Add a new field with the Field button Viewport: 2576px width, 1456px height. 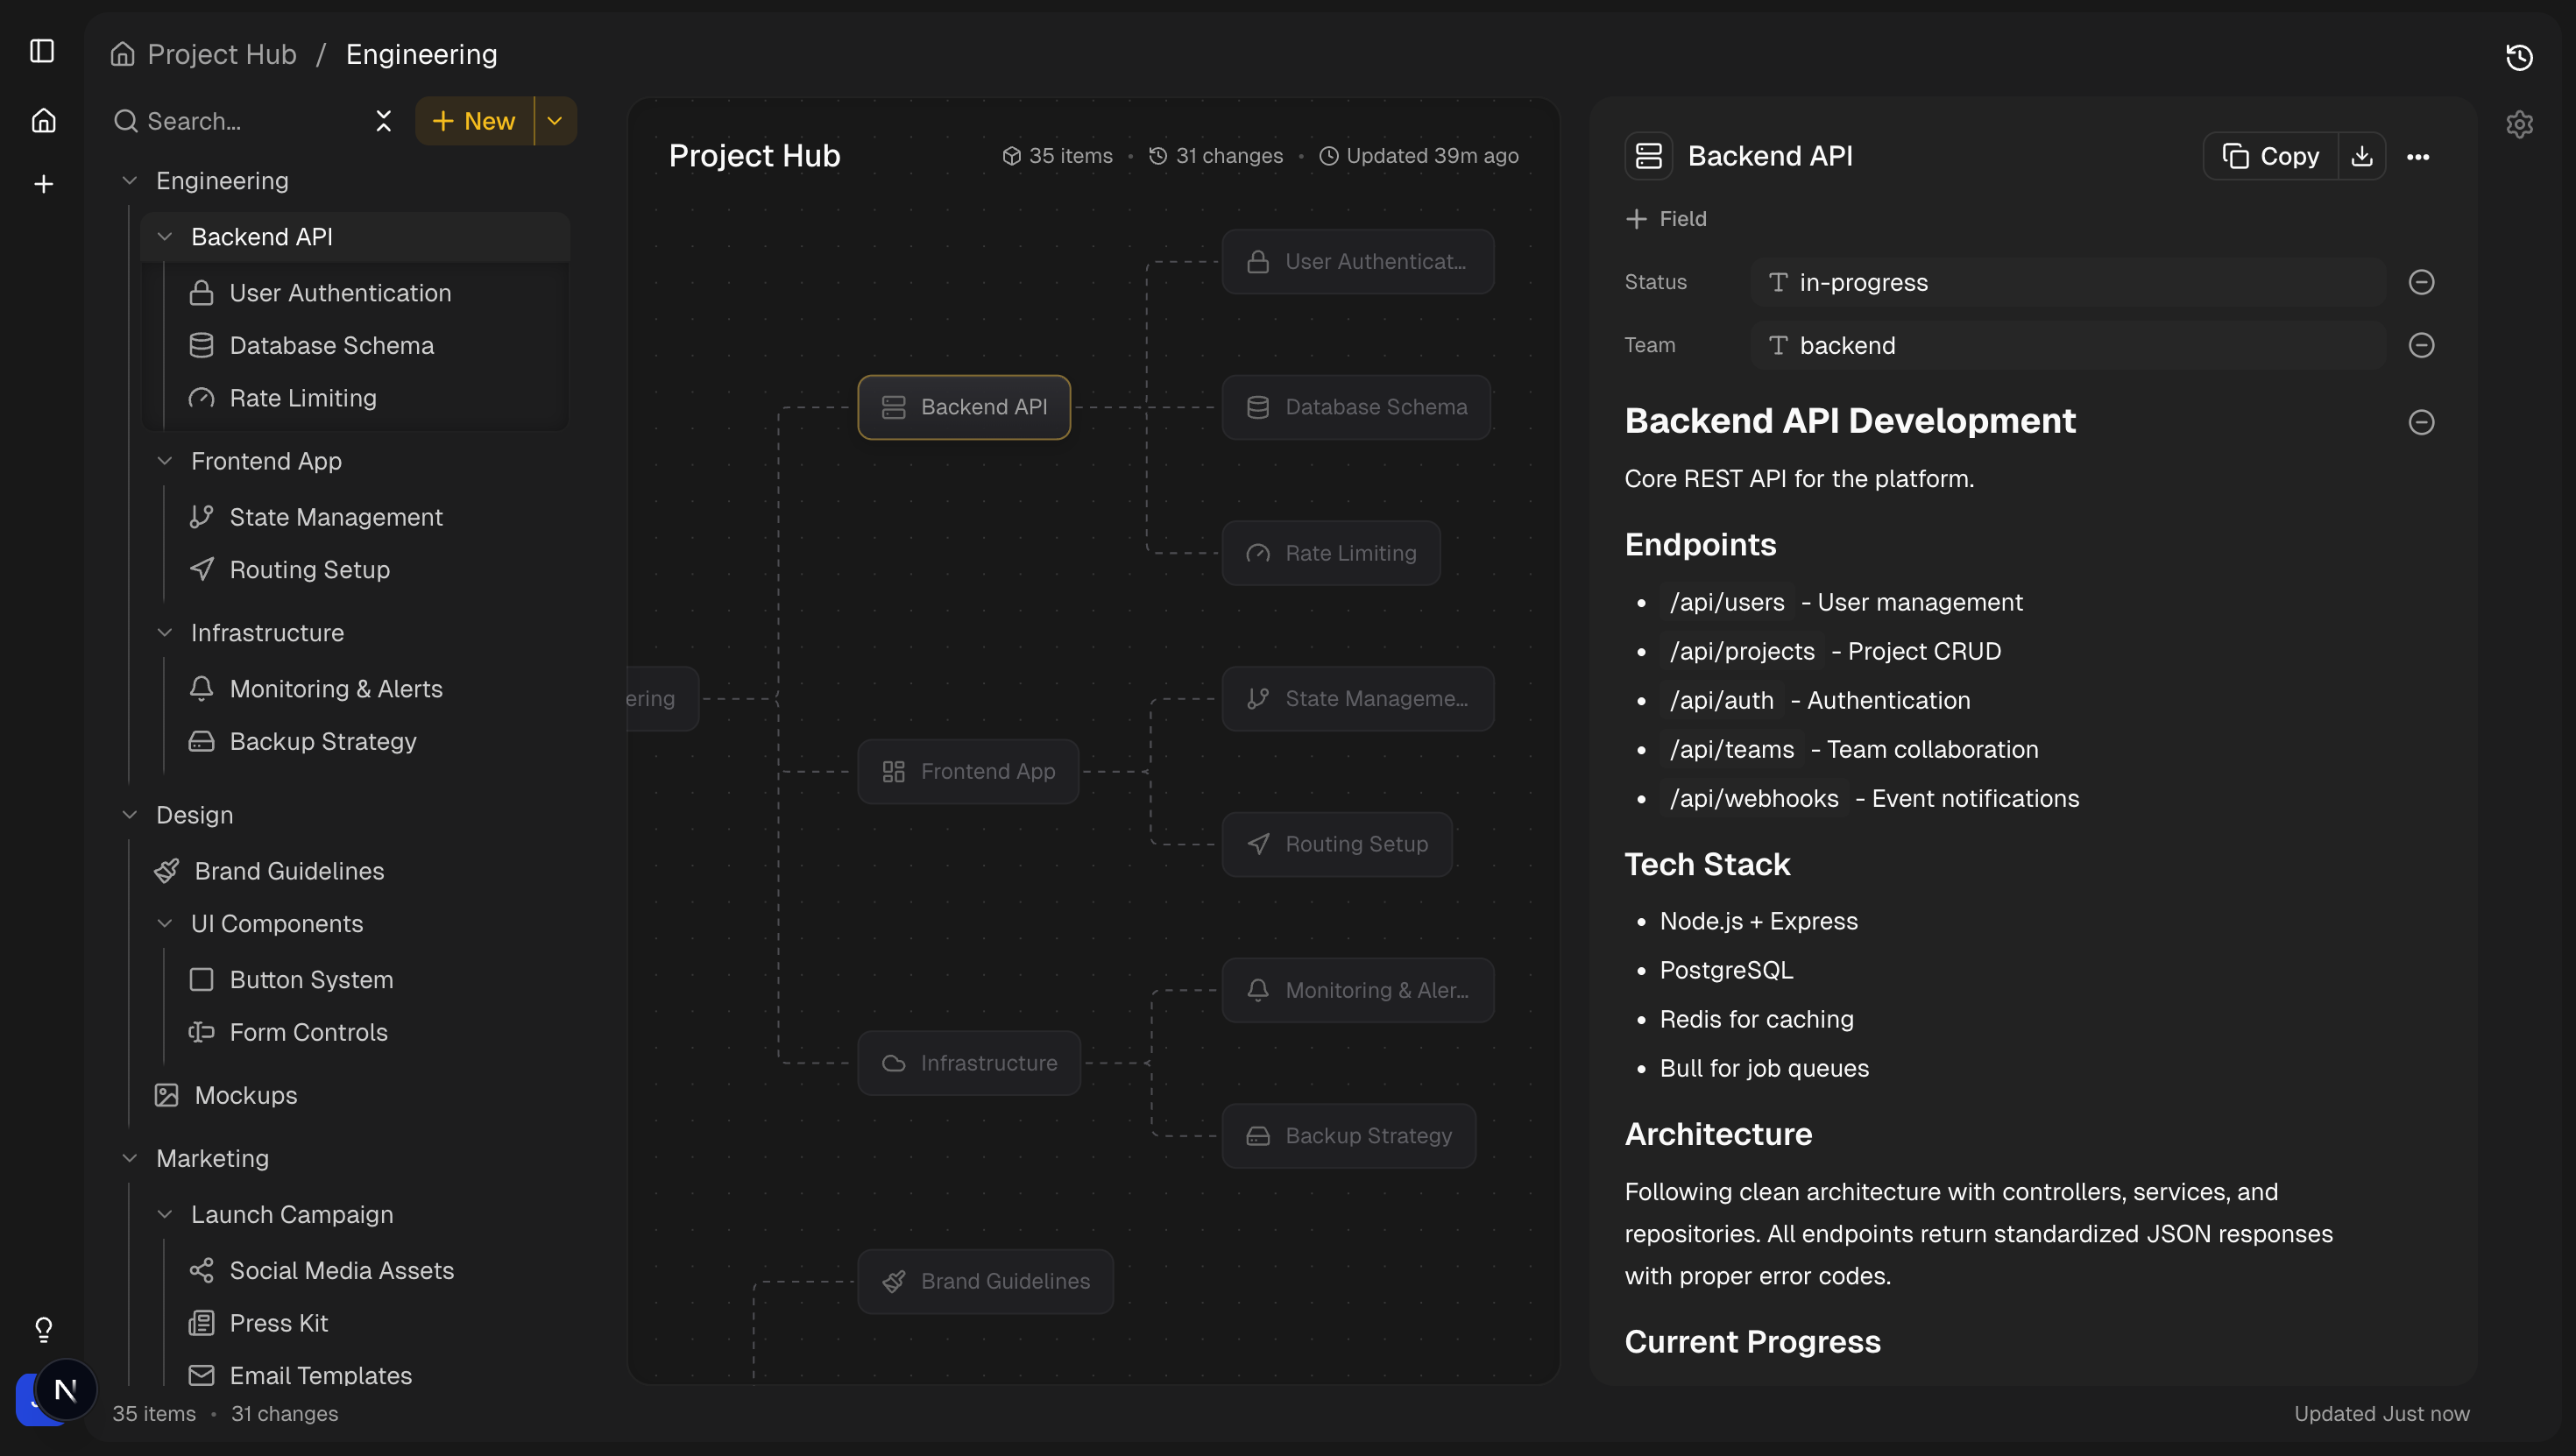(1666, 218)
